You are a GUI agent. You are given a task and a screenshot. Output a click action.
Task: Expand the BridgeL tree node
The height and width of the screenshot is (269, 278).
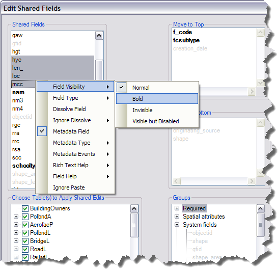[16, 241]
